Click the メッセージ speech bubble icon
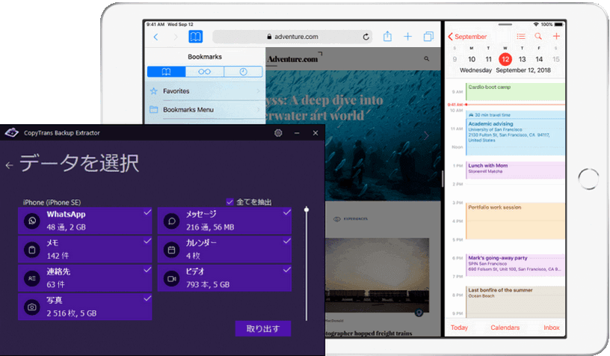Screen dimensions: 610x356 point(171,221)
